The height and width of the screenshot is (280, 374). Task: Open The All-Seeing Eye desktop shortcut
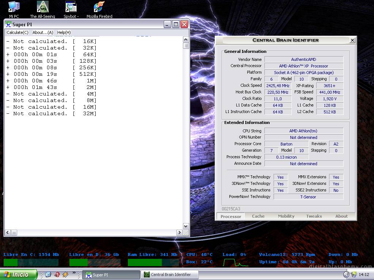(x=42, y=7)
